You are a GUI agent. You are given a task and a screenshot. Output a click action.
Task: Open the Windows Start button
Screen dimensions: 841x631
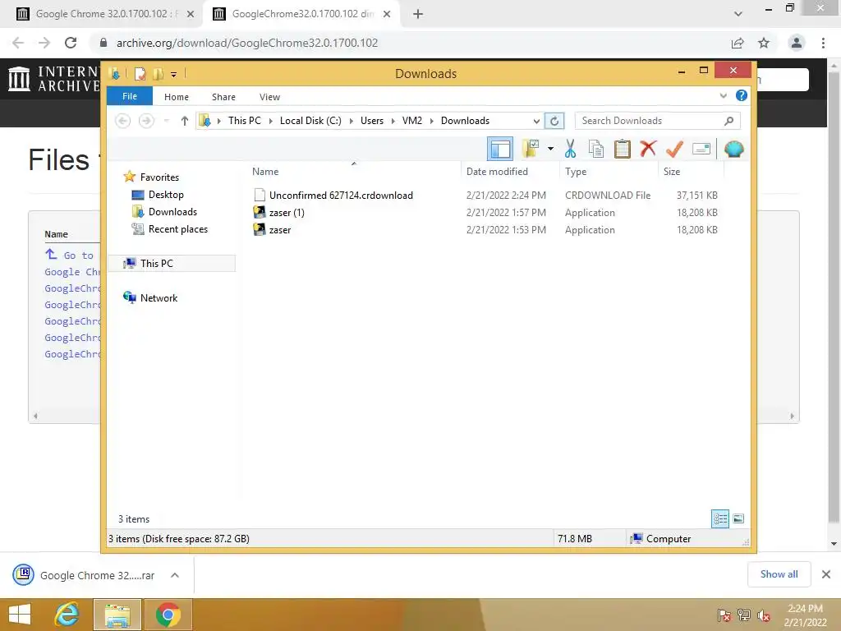coord(20,615)
